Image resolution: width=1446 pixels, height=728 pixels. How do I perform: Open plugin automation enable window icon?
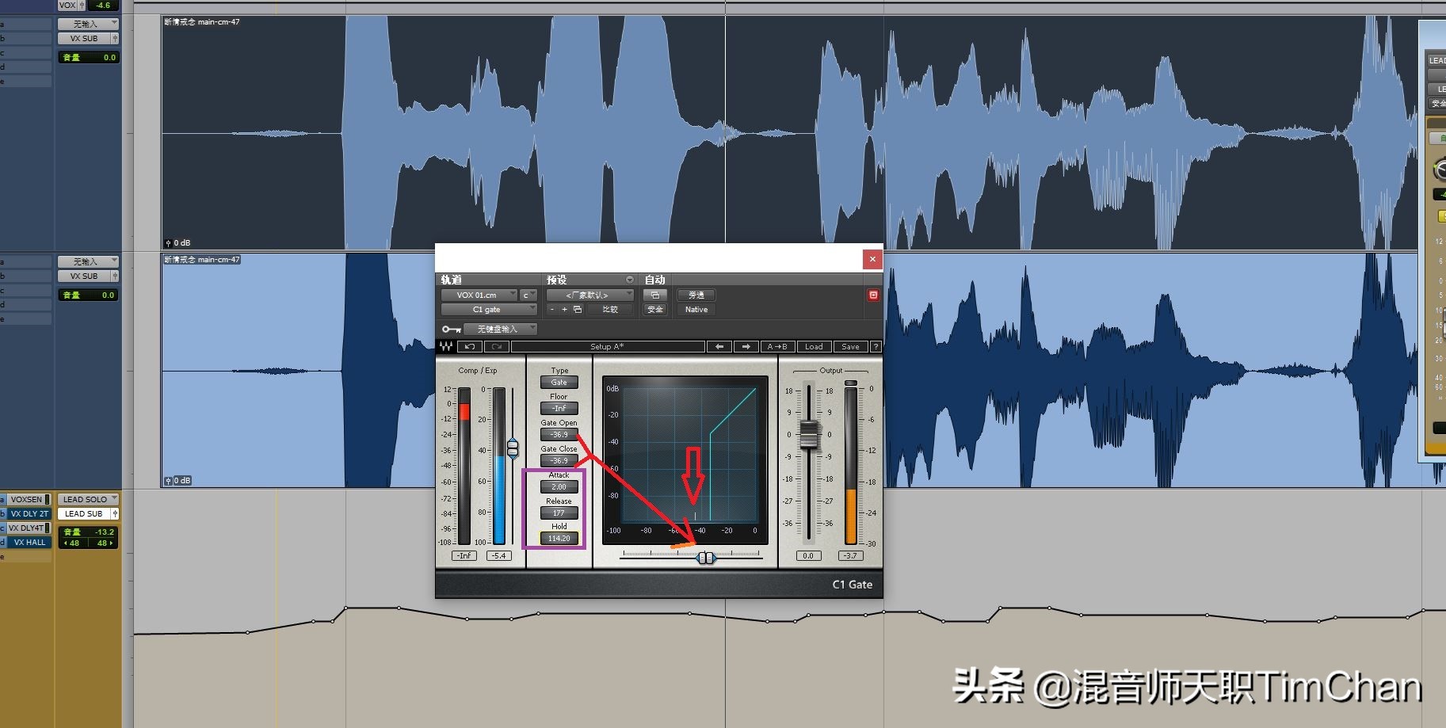(x=654, y=295)
